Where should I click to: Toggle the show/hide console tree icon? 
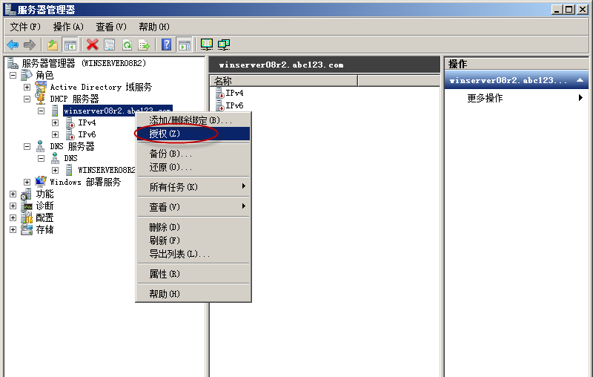point(70,45)
